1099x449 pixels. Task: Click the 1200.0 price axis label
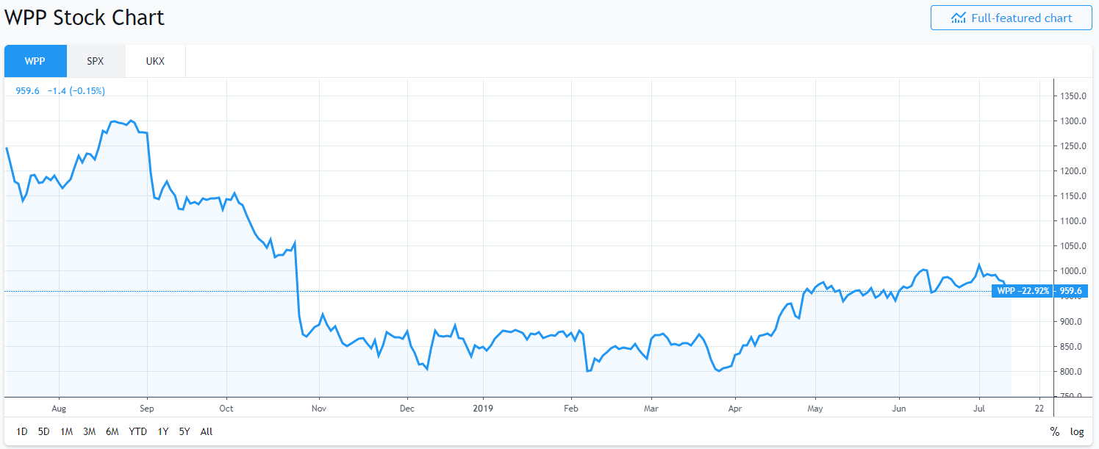[x=1074, y=171]
